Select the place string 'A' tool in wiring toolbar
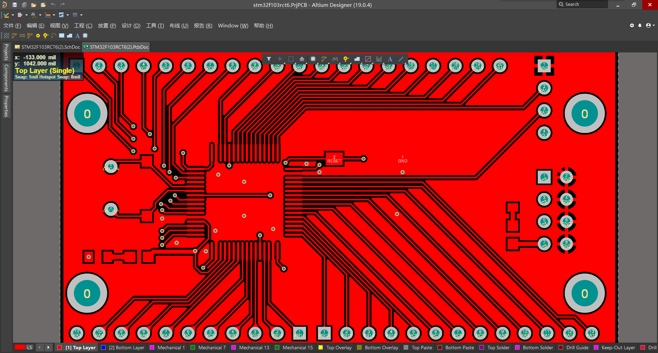658x353 pixels. (x=77, y=36)
